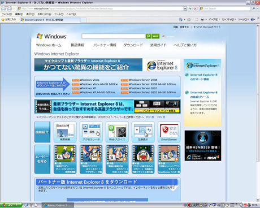Open the ツール command bar dropdown
The height and width of the screenshot is (208, 260).
pos(244,19)
